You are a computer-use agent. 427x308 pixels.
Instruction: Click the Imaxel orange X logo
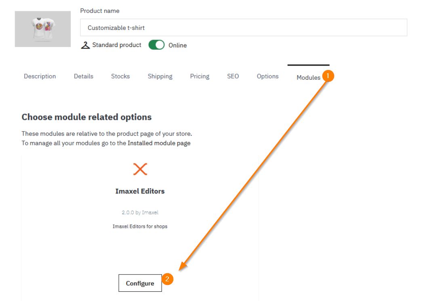(140, 169)
